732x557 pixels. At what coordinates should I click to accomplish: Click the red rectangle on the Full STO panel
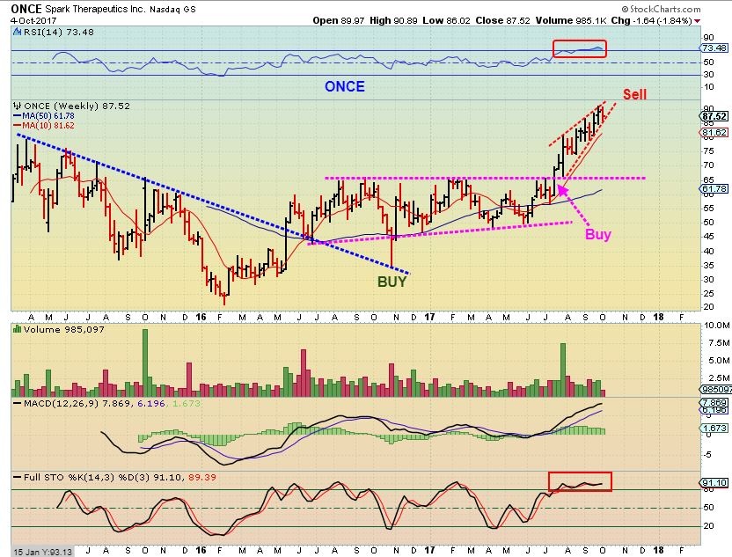click(579, 481)
